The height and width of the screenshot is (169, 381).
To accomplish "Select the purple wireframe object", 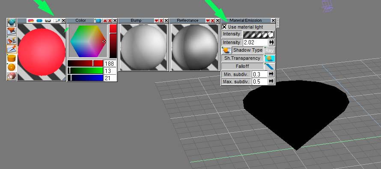I will point(327,6).
